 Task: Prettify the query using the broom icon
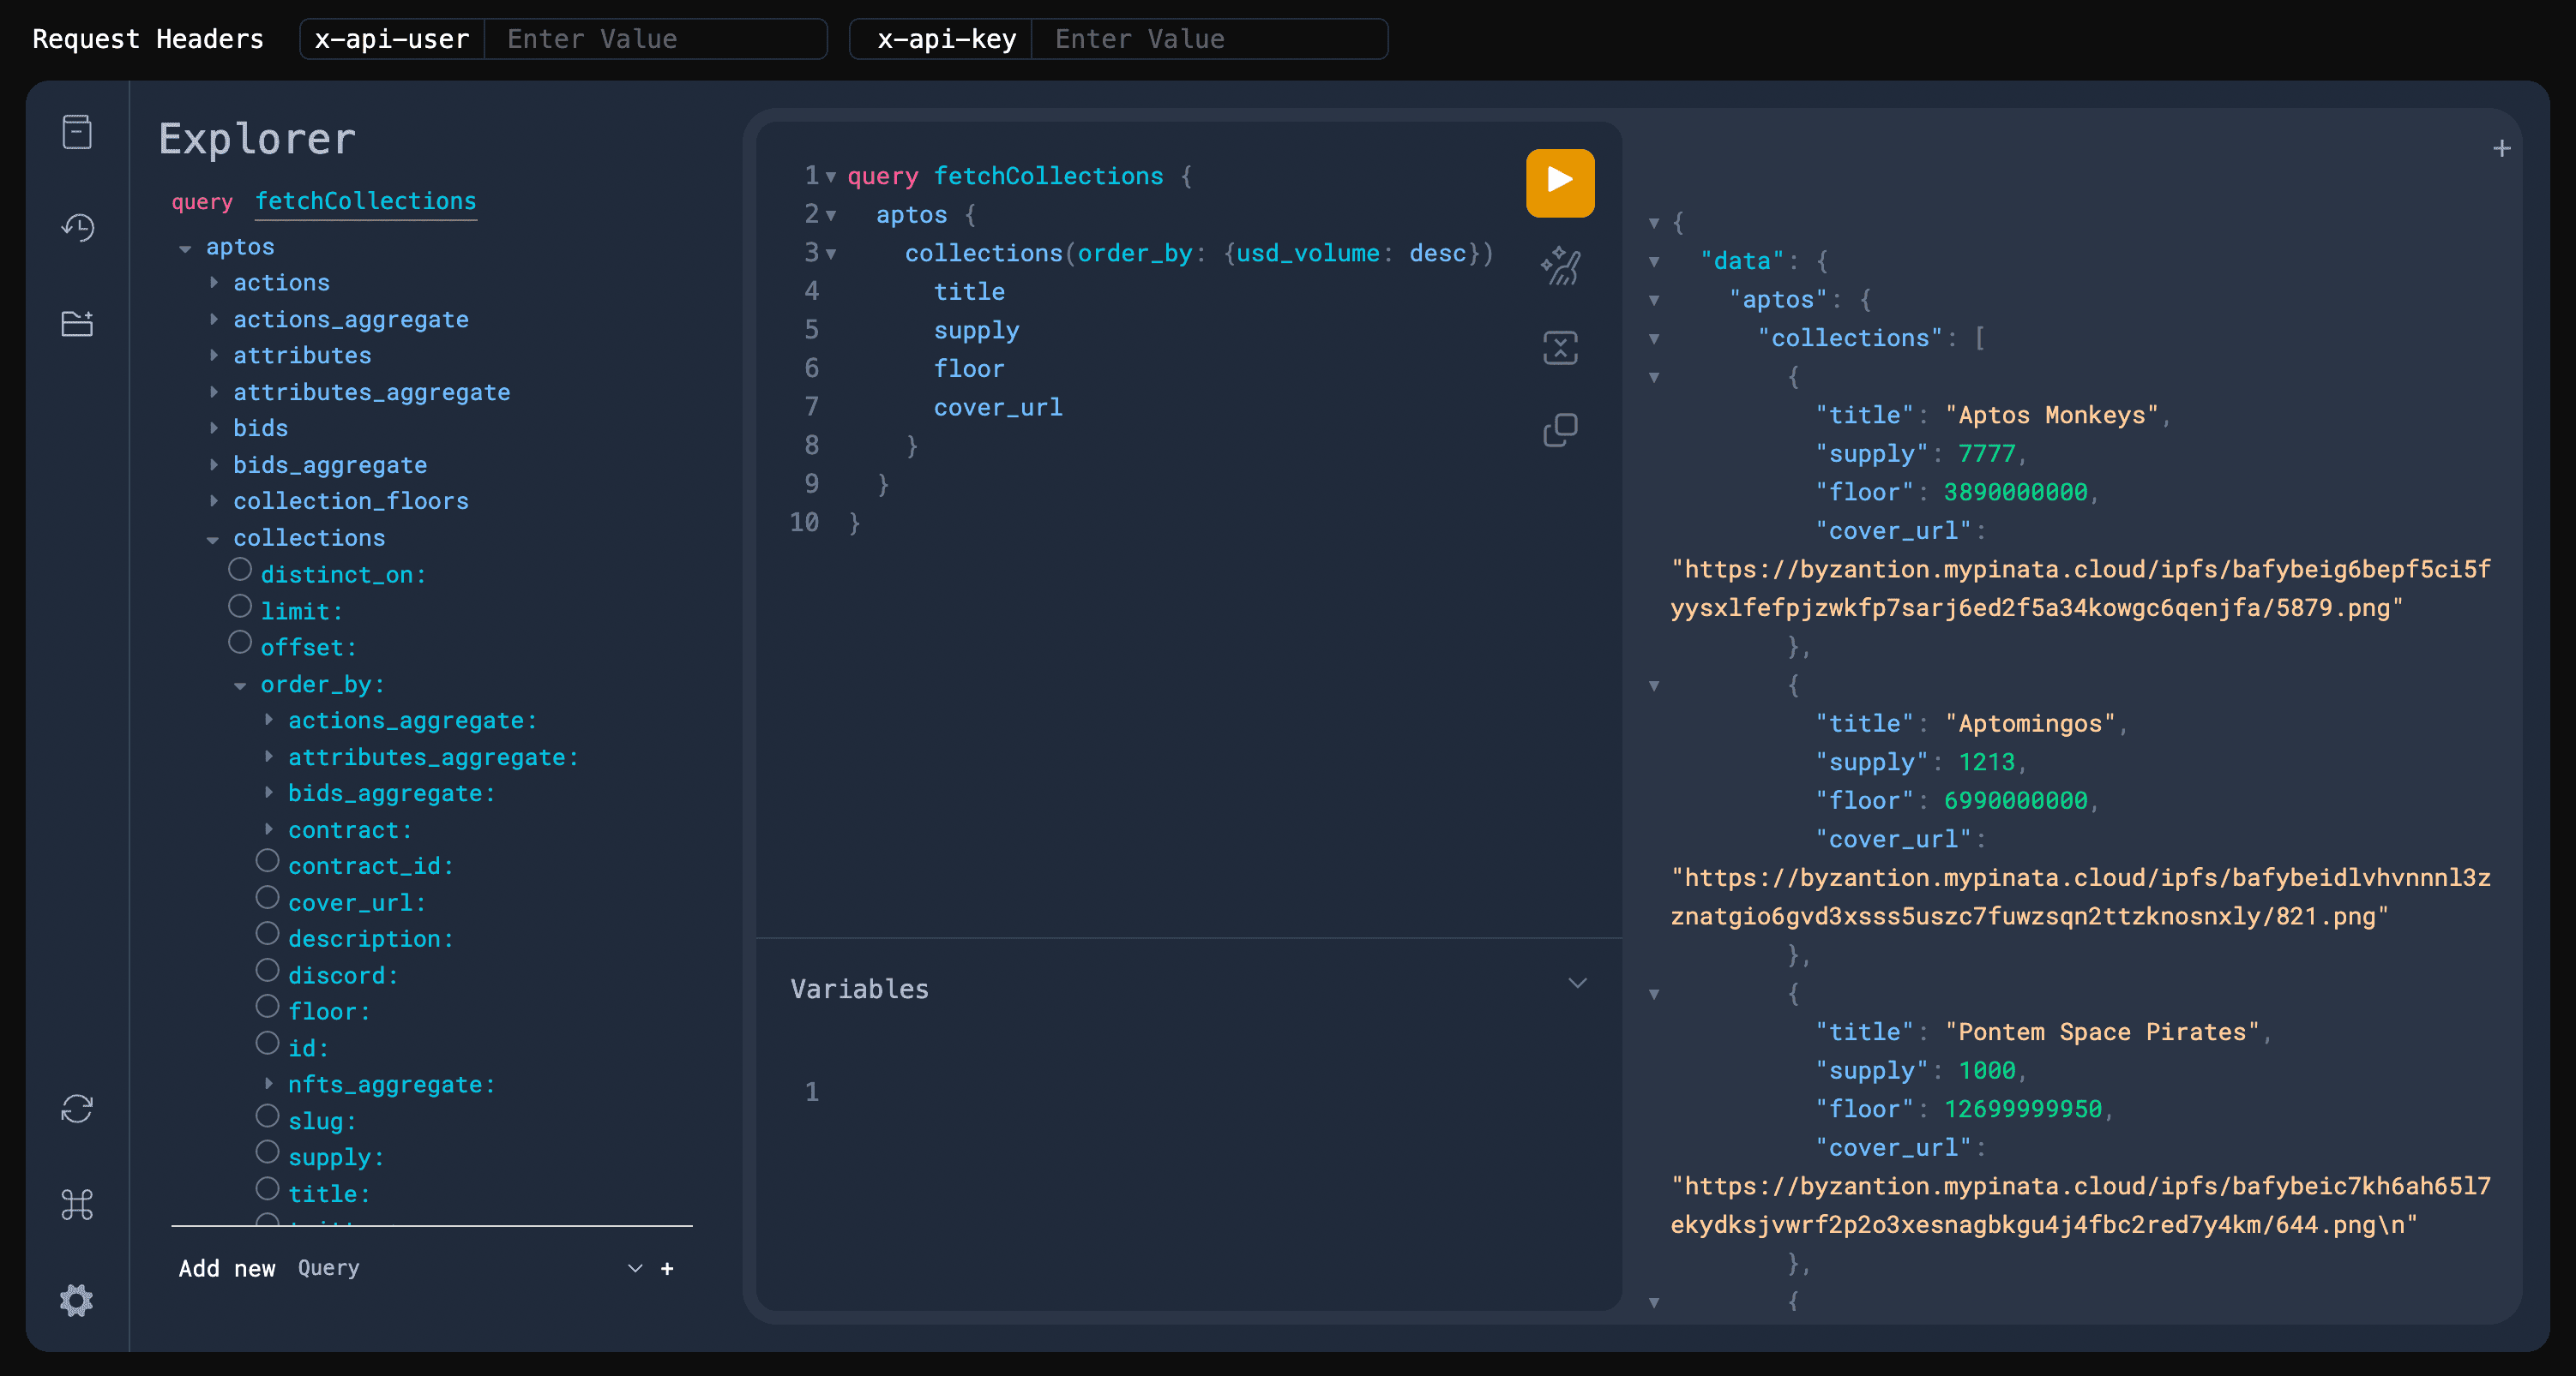point(1559,265)
